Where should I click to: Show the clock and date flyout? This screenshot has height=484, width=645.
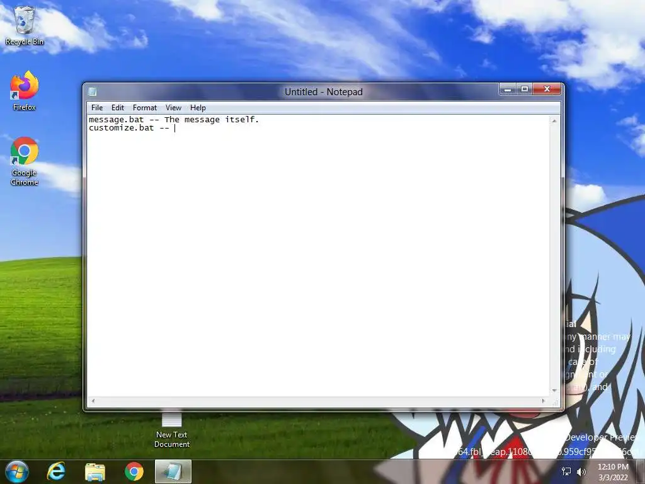[613, 472]
